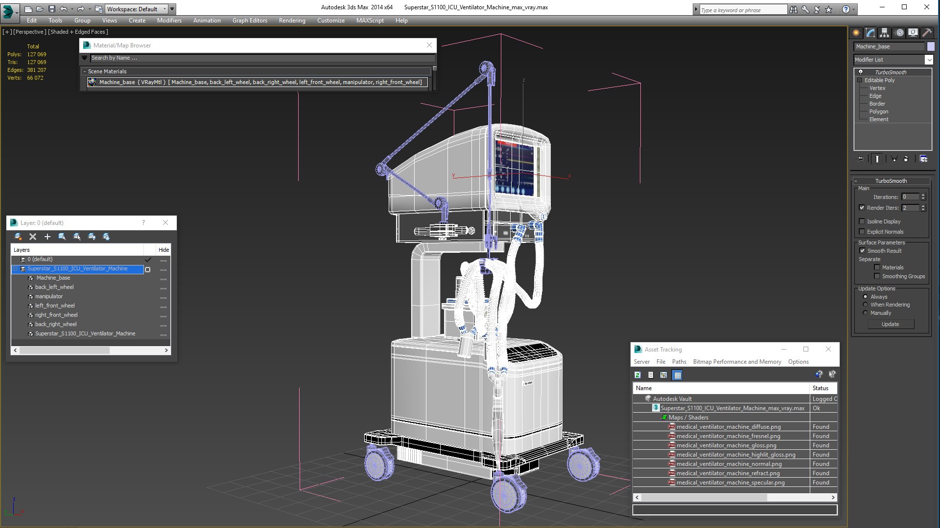
Task: Remove modifier from stack trash icon
Action: point(906,159)
